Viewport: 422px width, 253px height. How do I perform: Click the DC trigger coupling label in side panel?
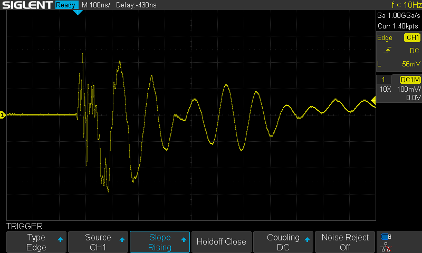(415, 51)
